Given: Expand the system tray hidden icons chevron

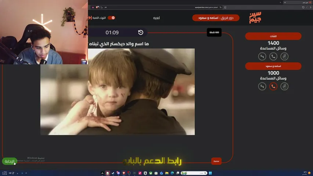Looking at the screenshot, I should tap(26, 173).
